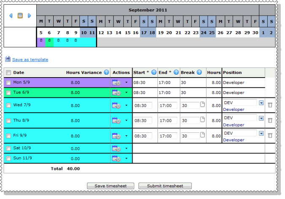
Task: Click the September 2011 month header
Action: [148, 10]
